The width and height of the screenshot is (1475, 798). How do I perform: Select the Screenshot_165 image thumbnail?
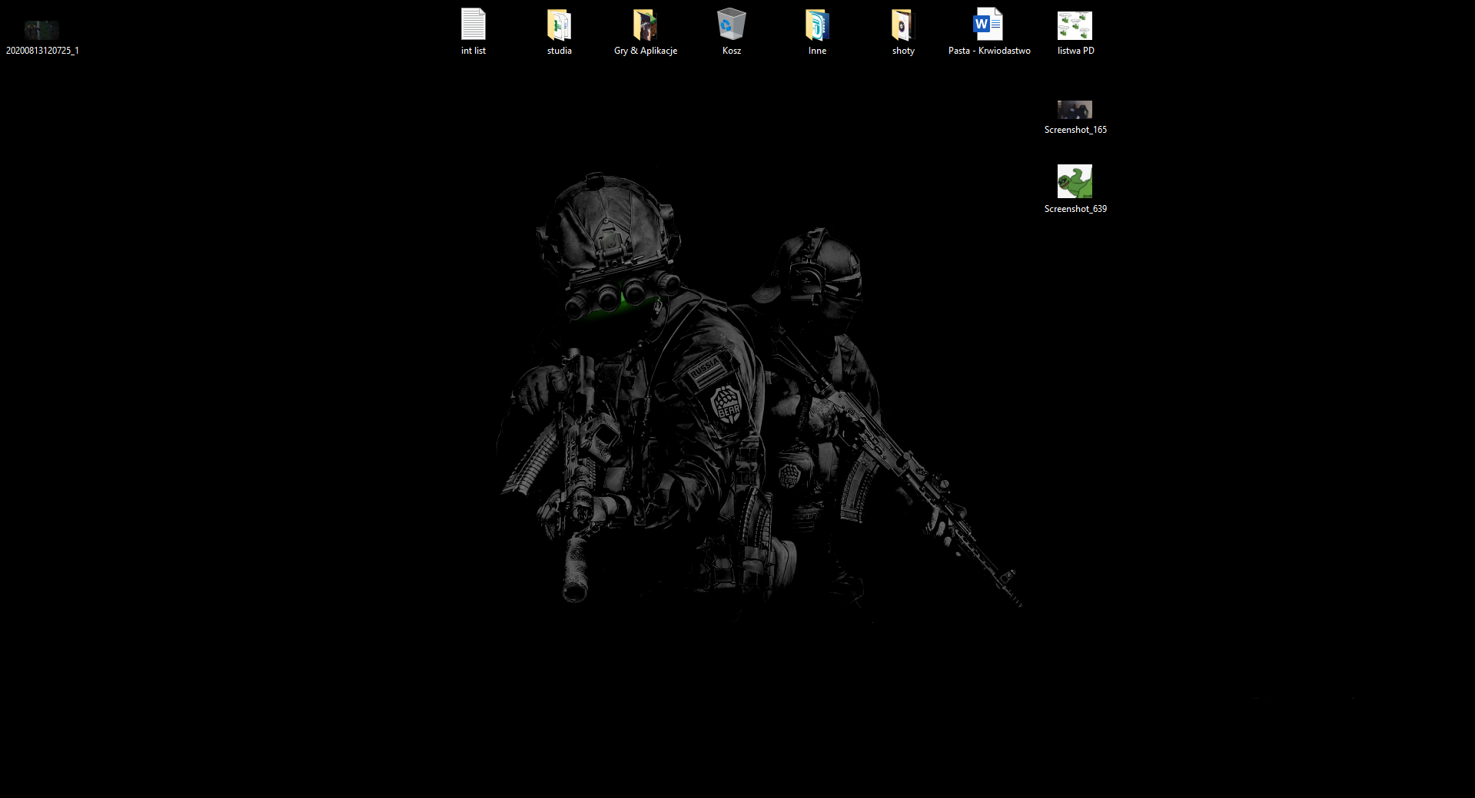[x=1075, y=109]
